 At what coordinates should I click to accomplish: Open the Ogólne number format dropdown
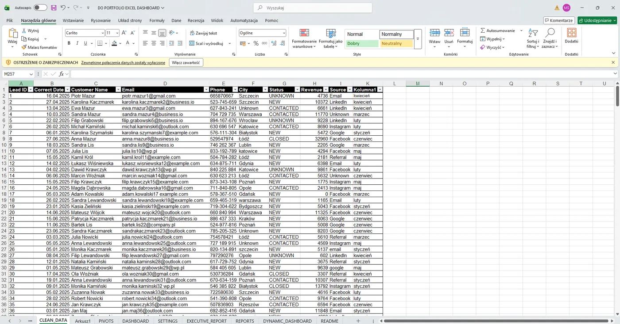tap(284, 33)
